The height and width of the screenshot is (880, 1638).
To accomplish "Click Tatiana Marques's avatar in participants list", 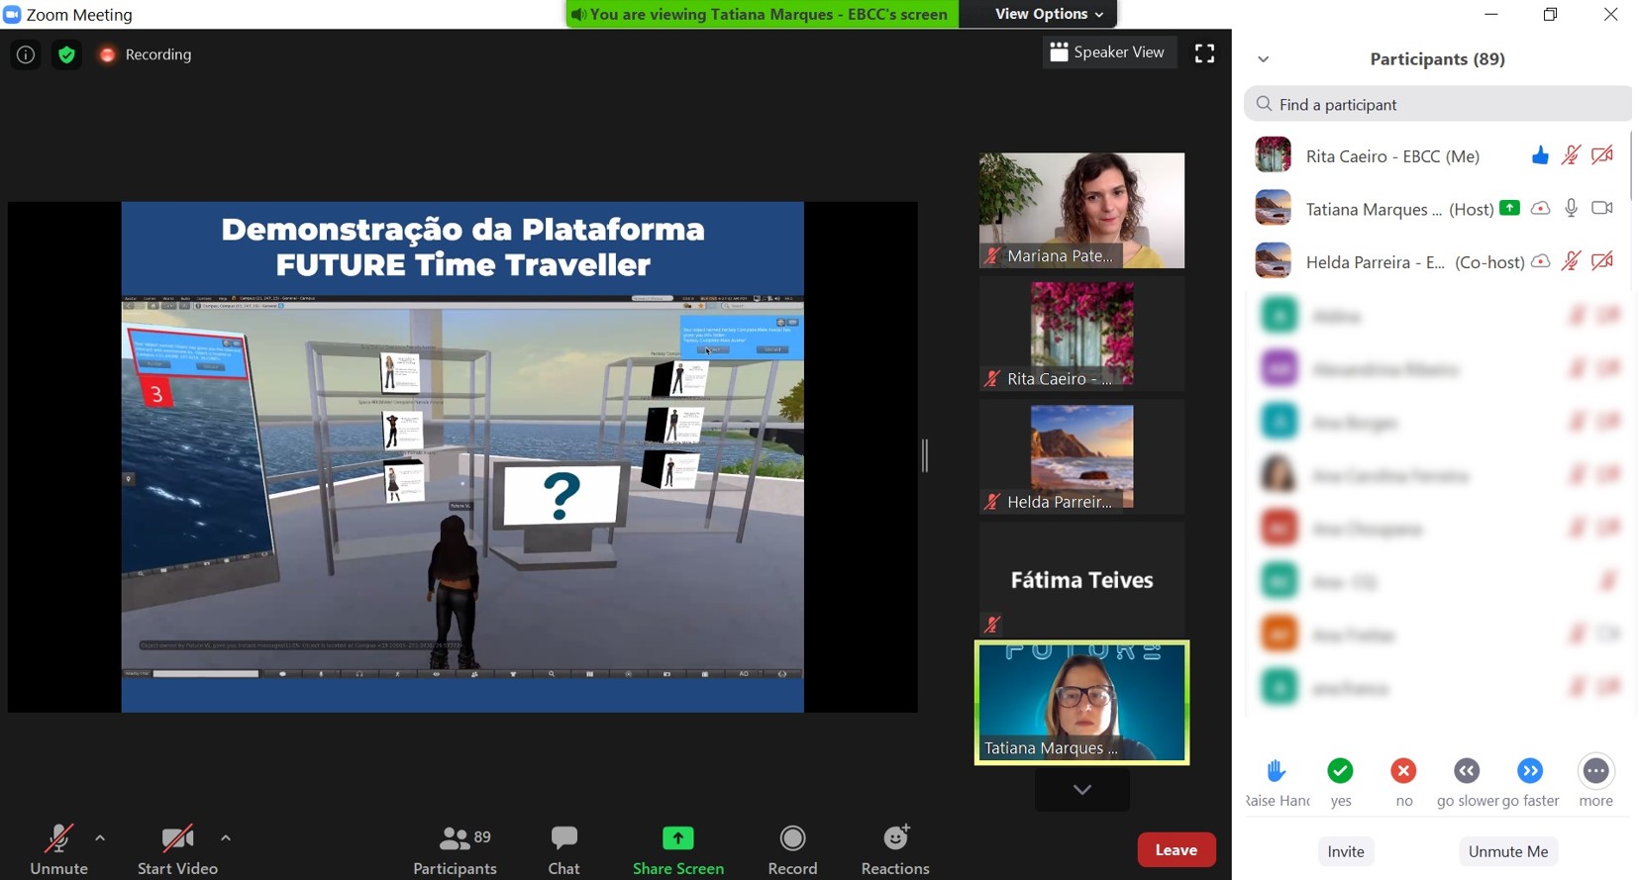I will pyautogui.click(x=1274, y=208).
